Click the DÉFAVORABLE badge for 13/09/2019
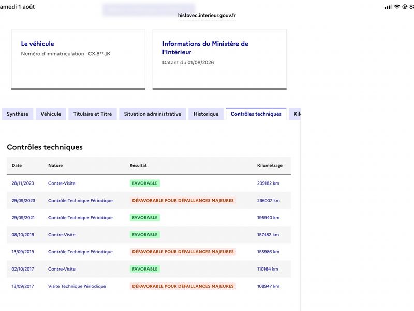Screen dimensions: 414x311 pos(183,252)
